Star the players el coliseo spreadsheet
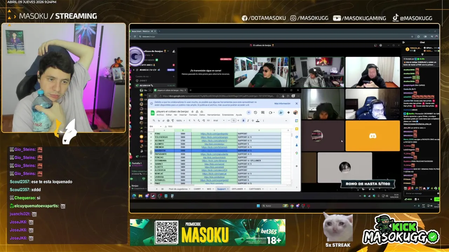Image resolution: width=449 pixels, height=252 pixels. [192, 112]
